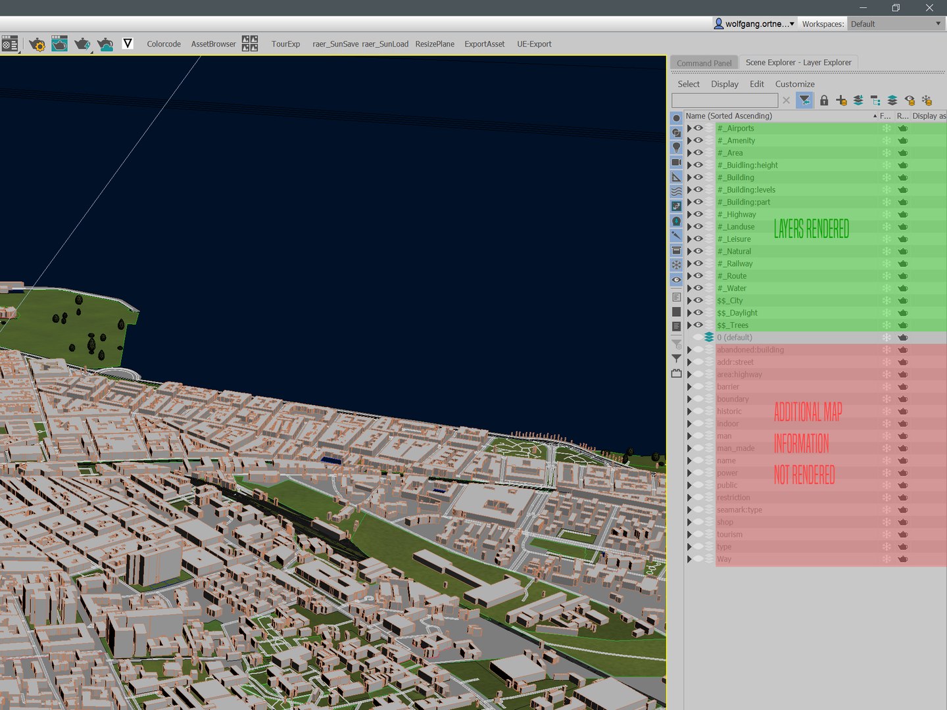Click the AssetBrowser toolbar button
The image size is (947, 710).
213,44
